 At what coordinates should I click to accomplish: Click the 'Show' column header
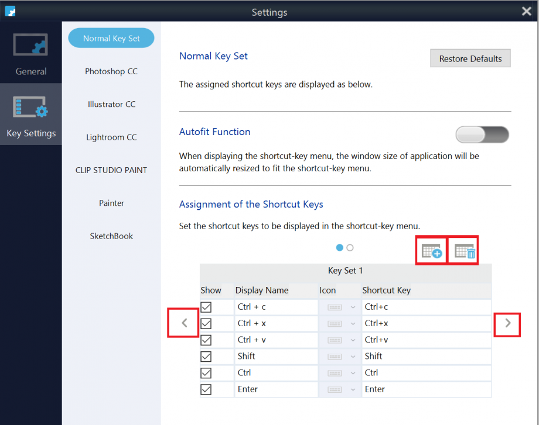coord(211,291)
